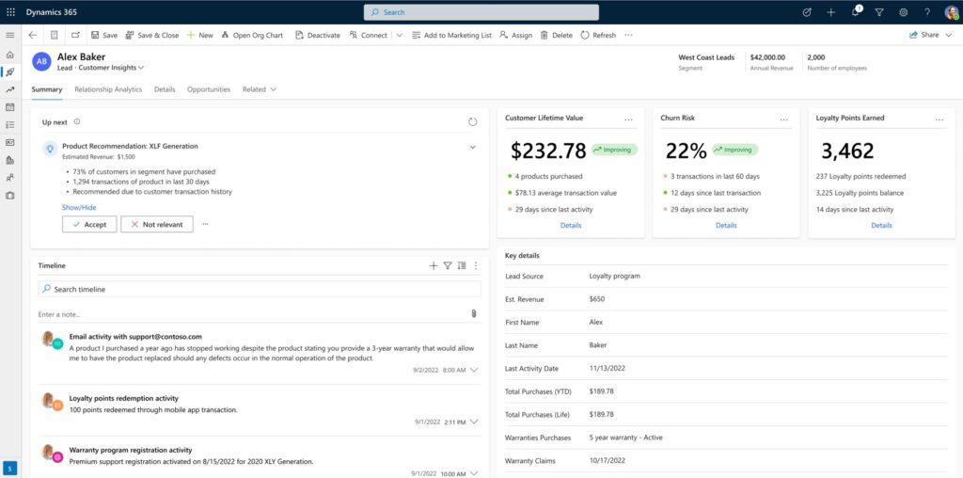Filter the timeline
The height and width of the screenshot is (478, 963).
448,265
